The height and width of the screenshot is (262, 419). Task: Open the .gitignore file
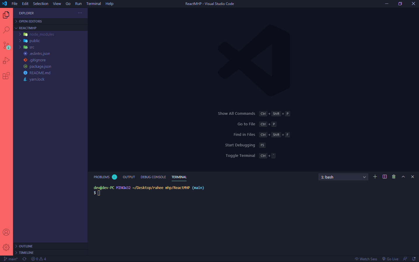click(50, 60)
